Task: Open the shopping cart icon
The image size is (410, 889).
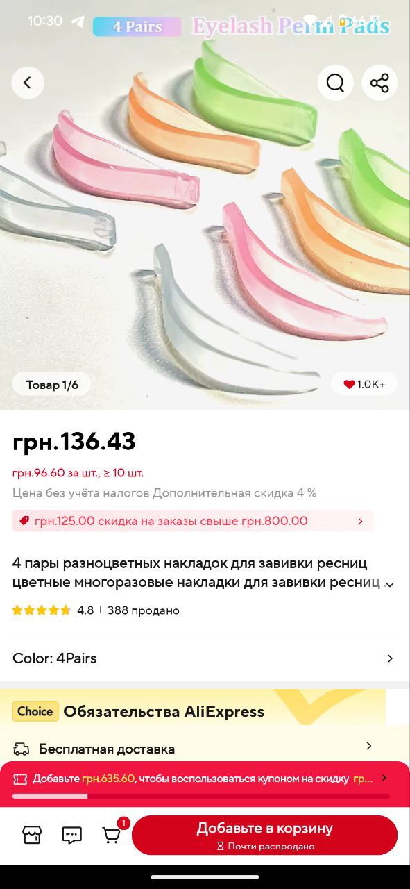Action: coord(112,835)
